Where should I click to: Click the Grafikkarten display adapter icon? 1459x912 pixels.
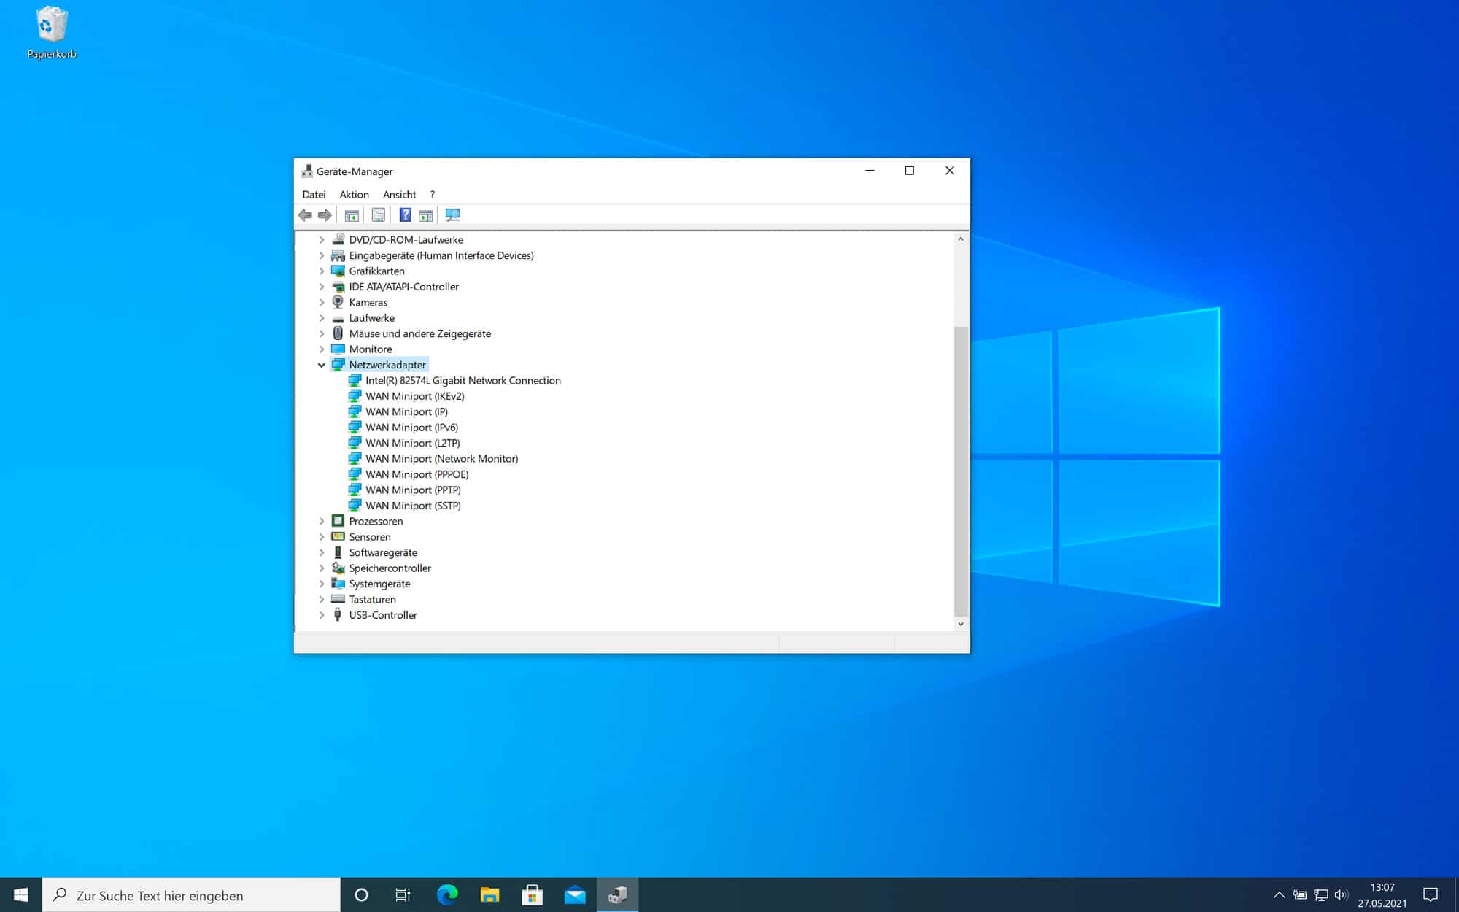point(338,271)
